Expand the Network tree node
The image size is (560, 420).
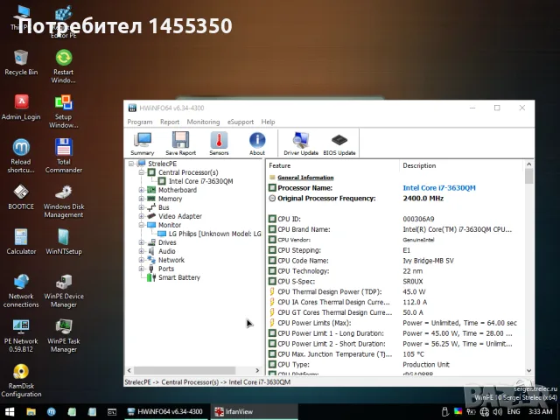tap(142, 260)
